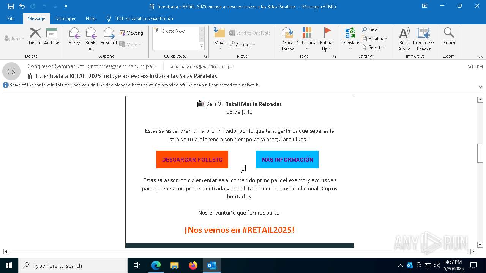Click the sender address informes@seminarium.pe
The height and width of the screenshot is (273, 486).
point(121,66)
